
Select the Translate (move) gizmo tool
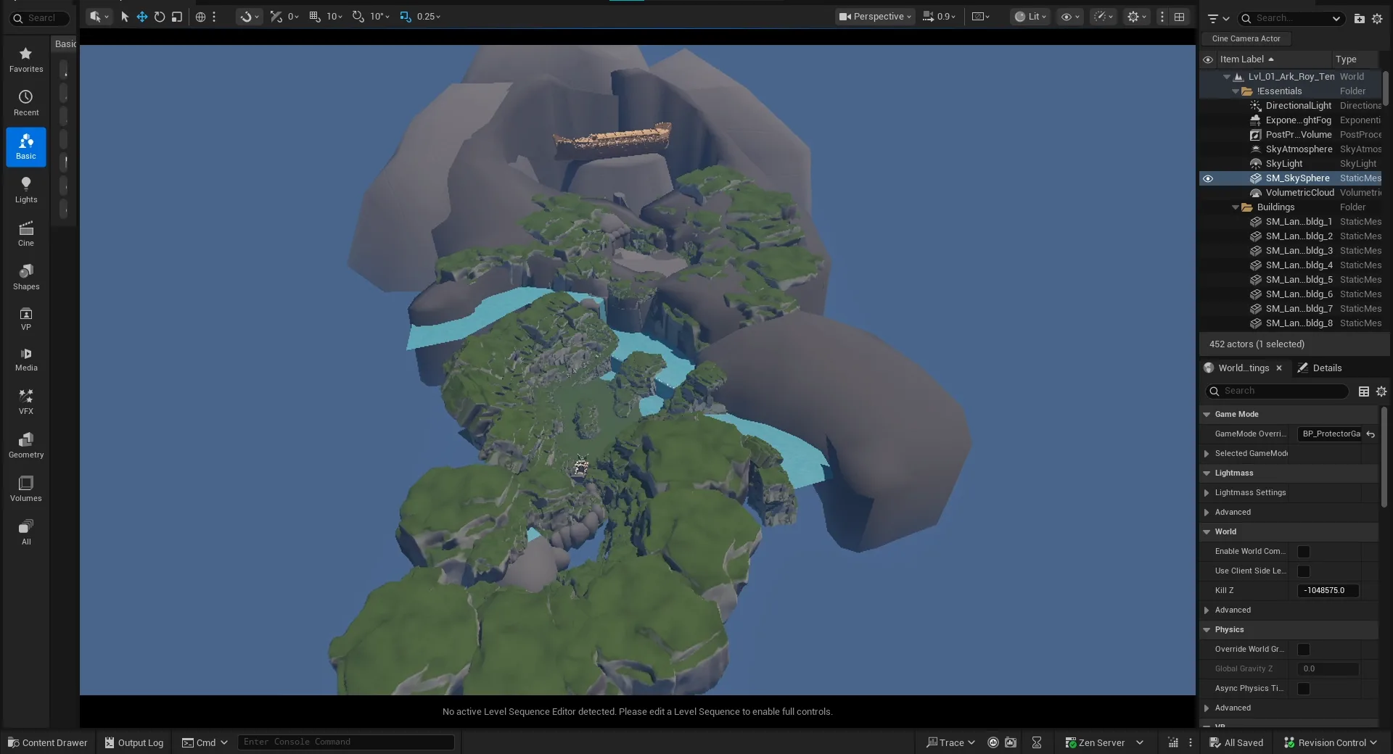(x=142, y=17)
